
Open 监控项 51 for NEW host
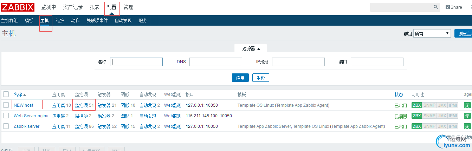pyautogui.click(x=82, y=105)
